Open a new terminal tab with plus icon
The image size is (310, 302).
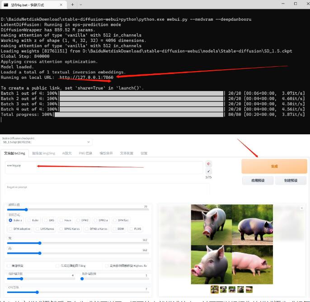(72, 5)
